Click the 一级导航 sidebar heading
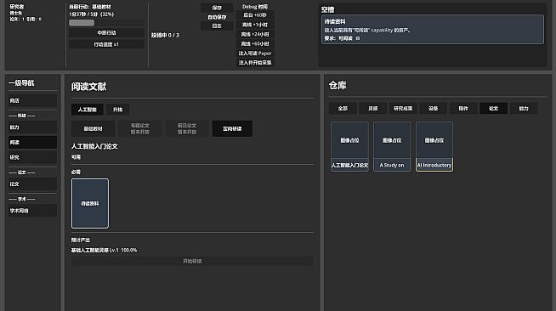Image resolution: width=556 pixels, height=311 pixels. pyautogui.click(x=21, y=83)
